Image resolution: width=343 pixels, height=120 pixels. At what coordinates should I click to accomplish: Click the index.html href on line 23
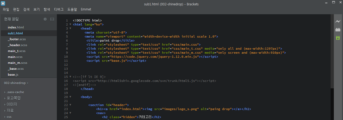pyautogui.click(x=131, y=109)
